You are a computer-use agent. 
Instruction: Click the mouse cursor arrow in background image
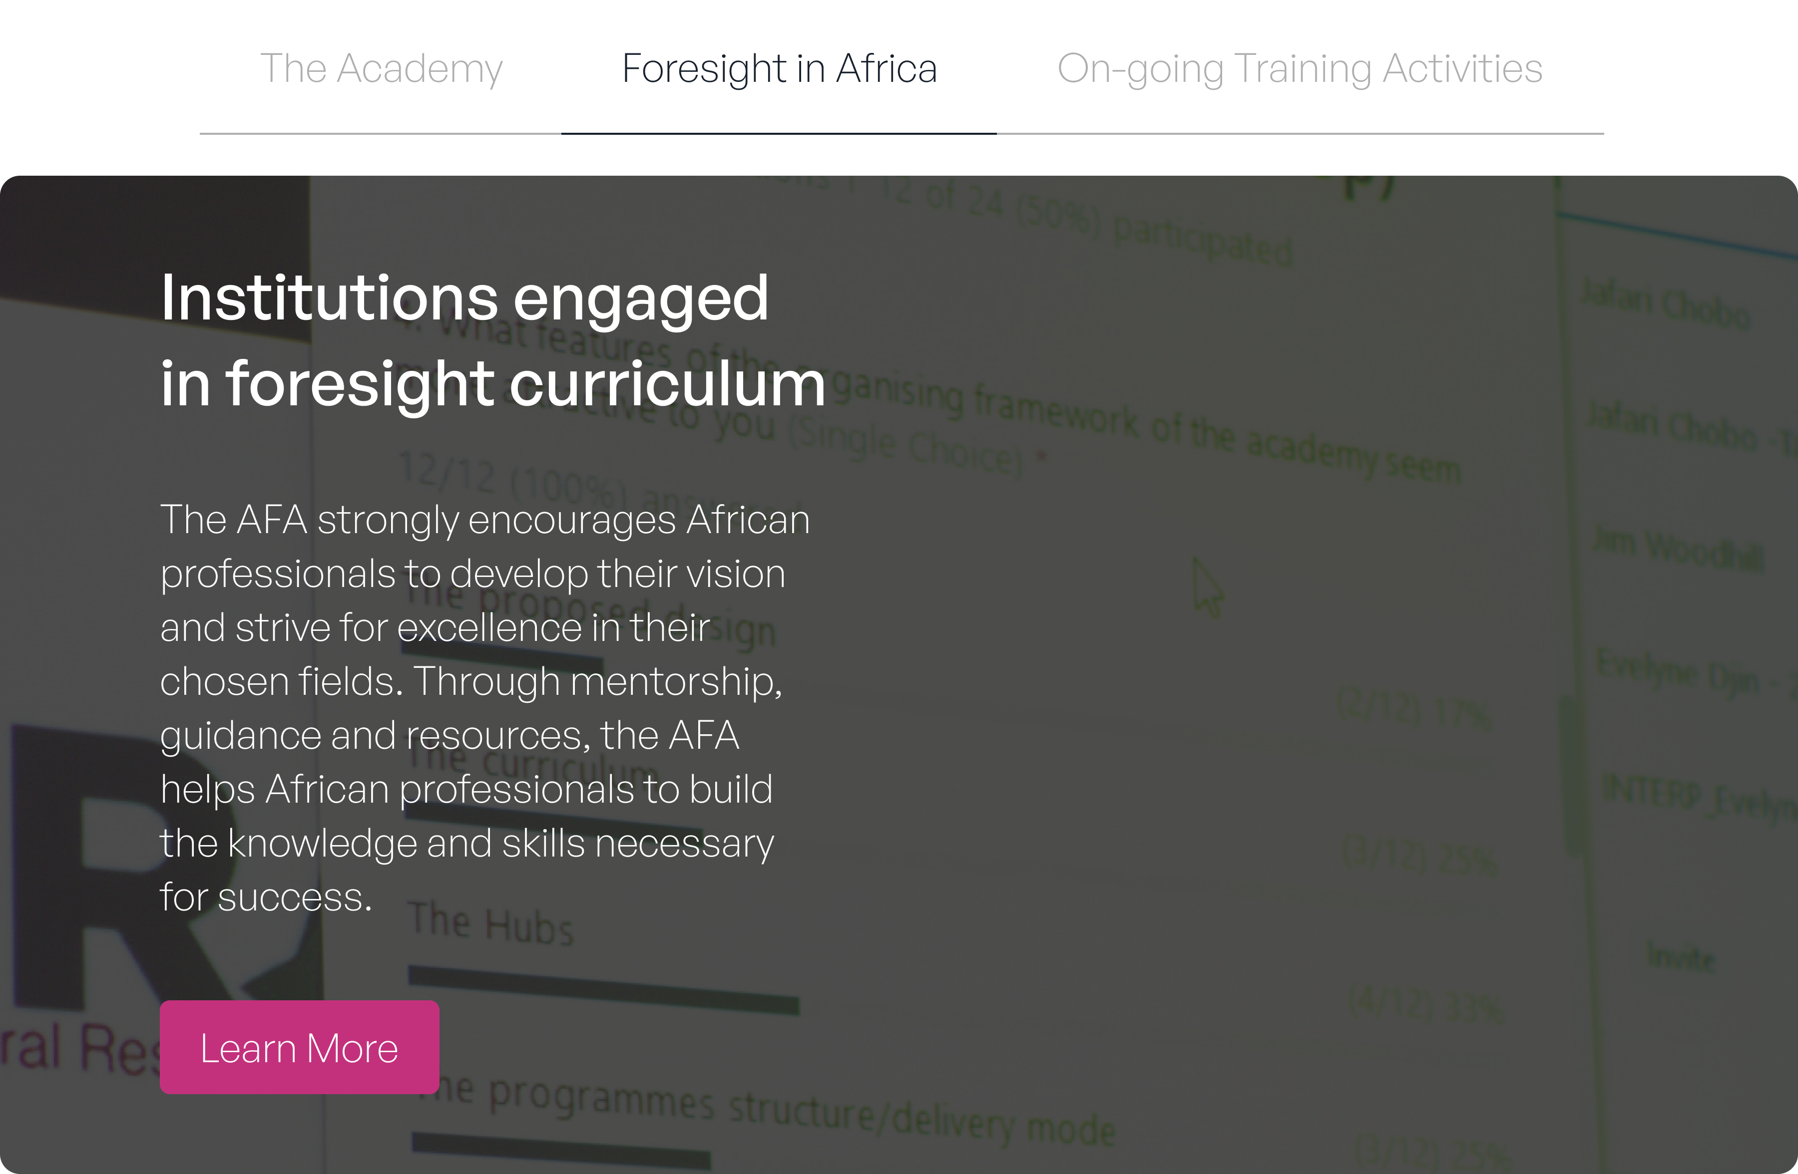tap(1207, 587)
